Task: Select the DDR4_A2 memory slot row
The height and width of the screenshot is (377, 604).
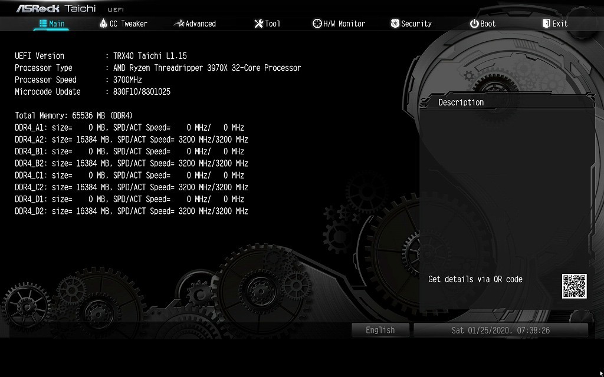Action: (x=131, y=140)
